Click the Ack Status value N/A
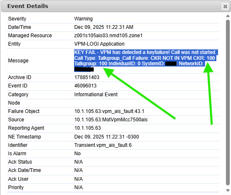 pos(78,162)
